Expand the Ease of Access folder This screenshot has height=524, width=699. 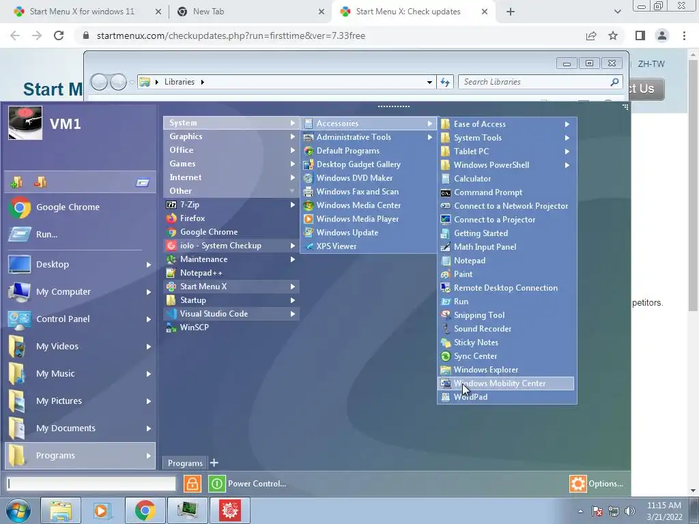pyautogui.click(x=507, y=124)
